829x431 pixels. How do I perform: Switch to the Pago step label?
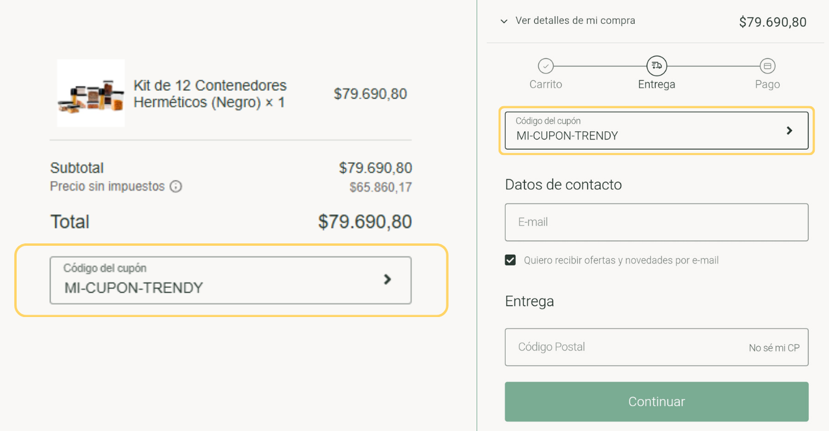coord(767,84)
